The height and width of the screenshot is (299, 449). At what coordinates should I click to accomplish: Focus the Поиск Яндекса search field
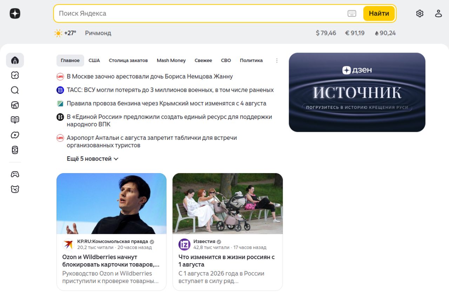click(200, 14)
